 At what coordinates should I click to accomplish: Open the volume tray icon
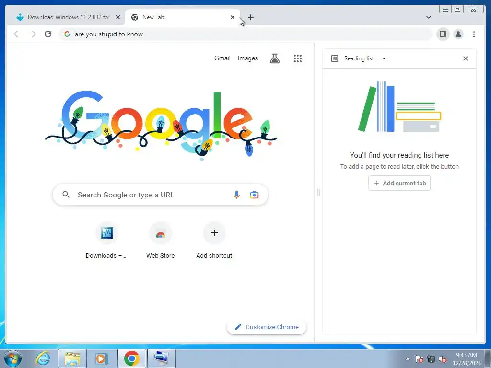click(x=443, y=359)
